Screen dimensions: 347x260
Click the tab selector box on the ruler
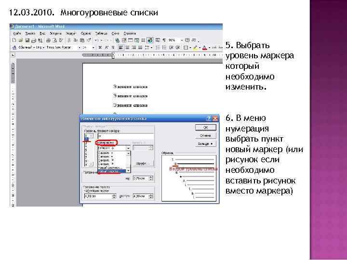click(13, 55)
